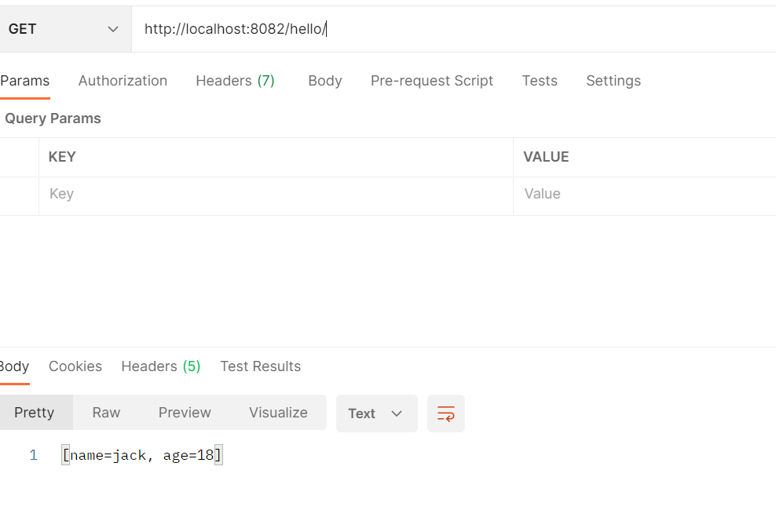Image resolution: width=776 pixels, height=510 pixels.
Task: Switch to the Authorization tab
Action: point(123,81)
